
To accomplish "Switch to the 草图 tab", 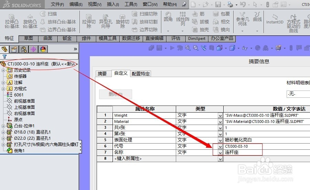I will 29,38.
